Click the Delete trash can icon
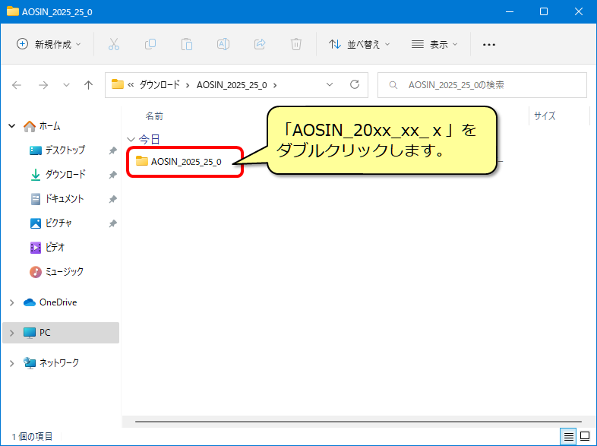Viewport: 597px width, 446px height. point(296,44)
